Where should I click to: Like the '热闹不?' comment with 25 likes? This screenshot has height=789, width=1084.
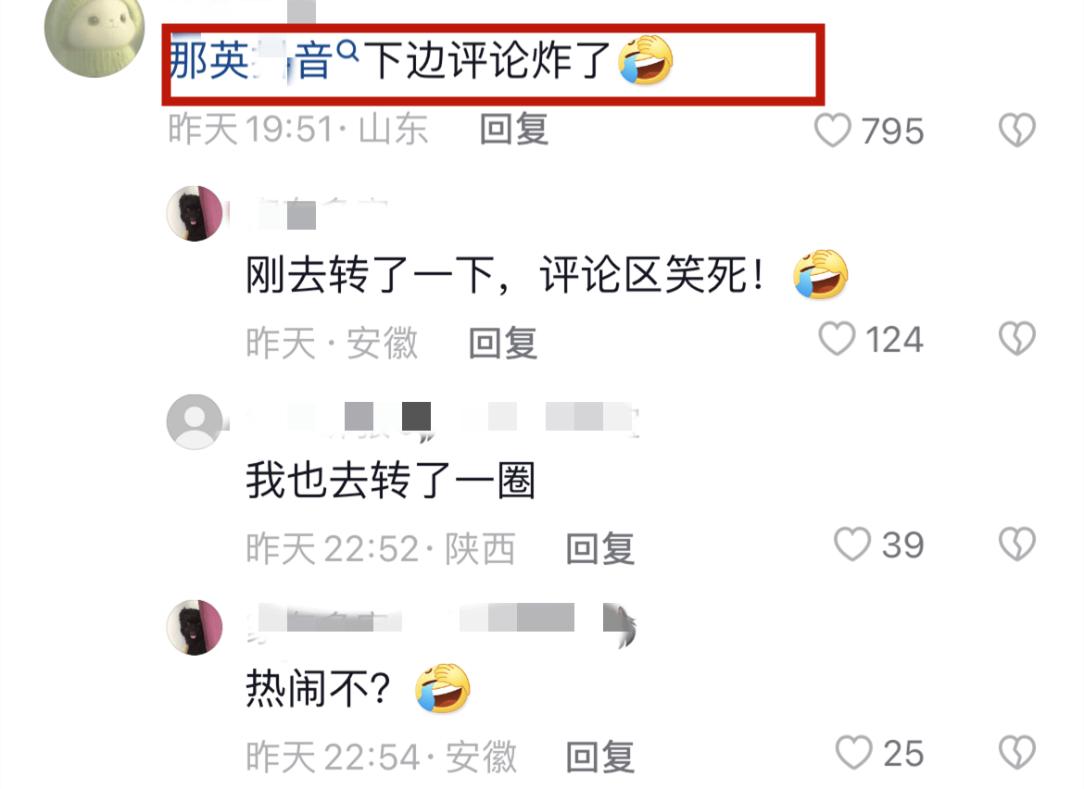click(853, 752)
